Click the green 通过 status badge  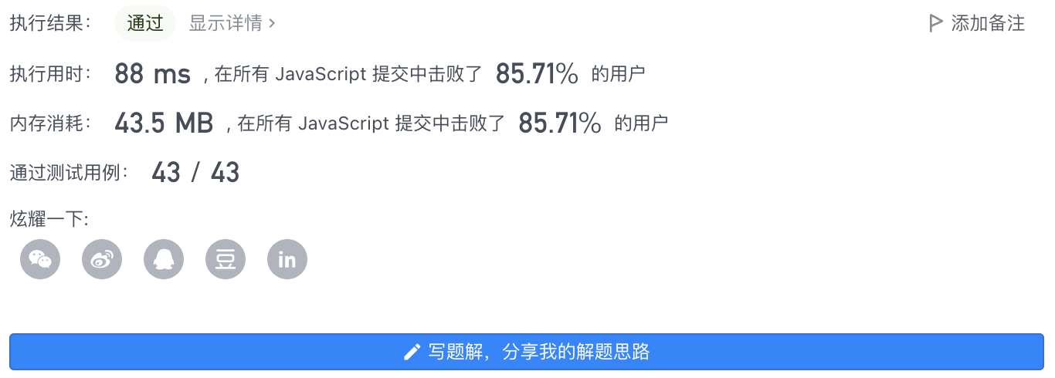click(x=145, y=23)
